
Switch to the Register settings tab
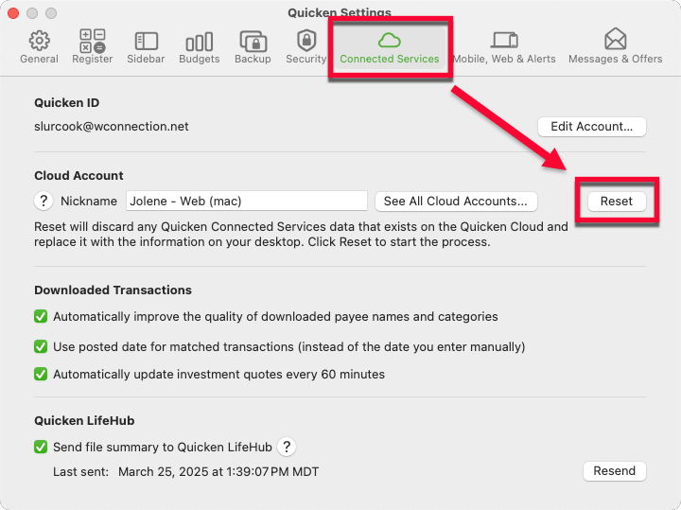point(92,47)
